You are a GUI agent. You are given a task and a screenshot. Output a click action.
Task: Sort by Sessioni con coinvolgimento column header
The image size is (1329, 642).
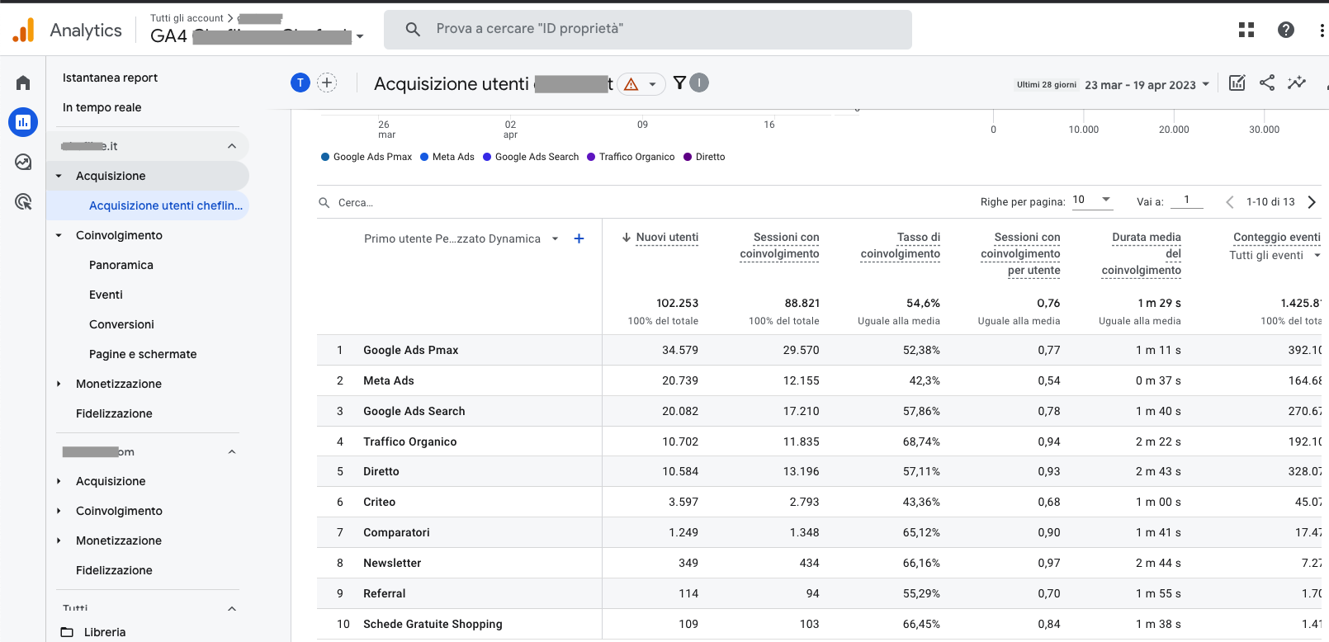[779, 245]
